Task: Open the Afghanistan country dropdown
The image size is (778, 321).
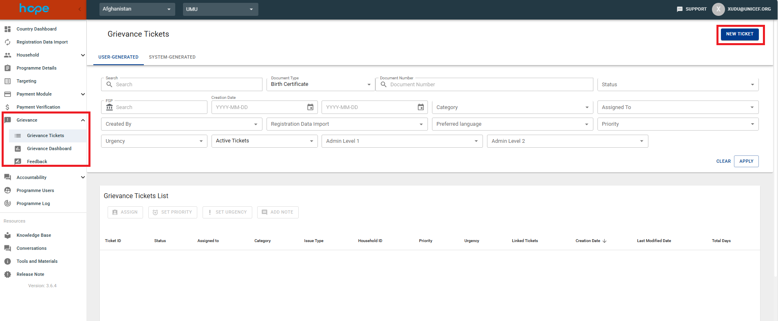Action: click(137, 9)
